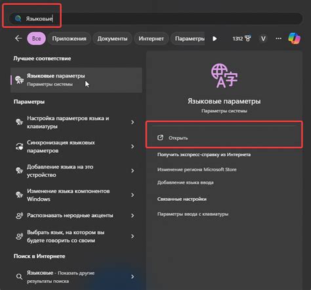Viewport: 311px width, 290px height.
Task: Select the Интернет filter tab
Action: click(x=151, y=39)
